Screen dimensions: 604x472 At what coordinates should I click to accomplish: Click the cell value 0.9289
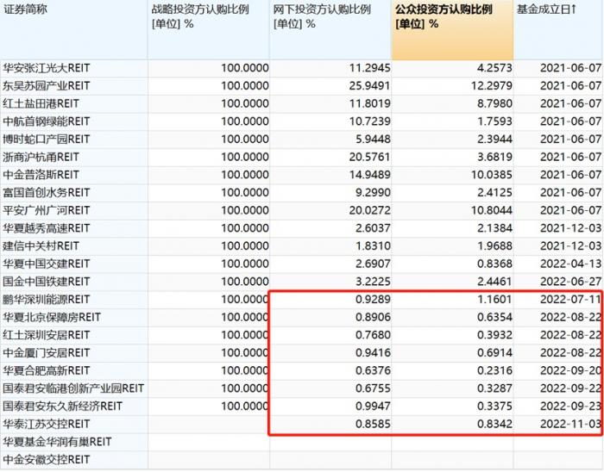point(373,300)
